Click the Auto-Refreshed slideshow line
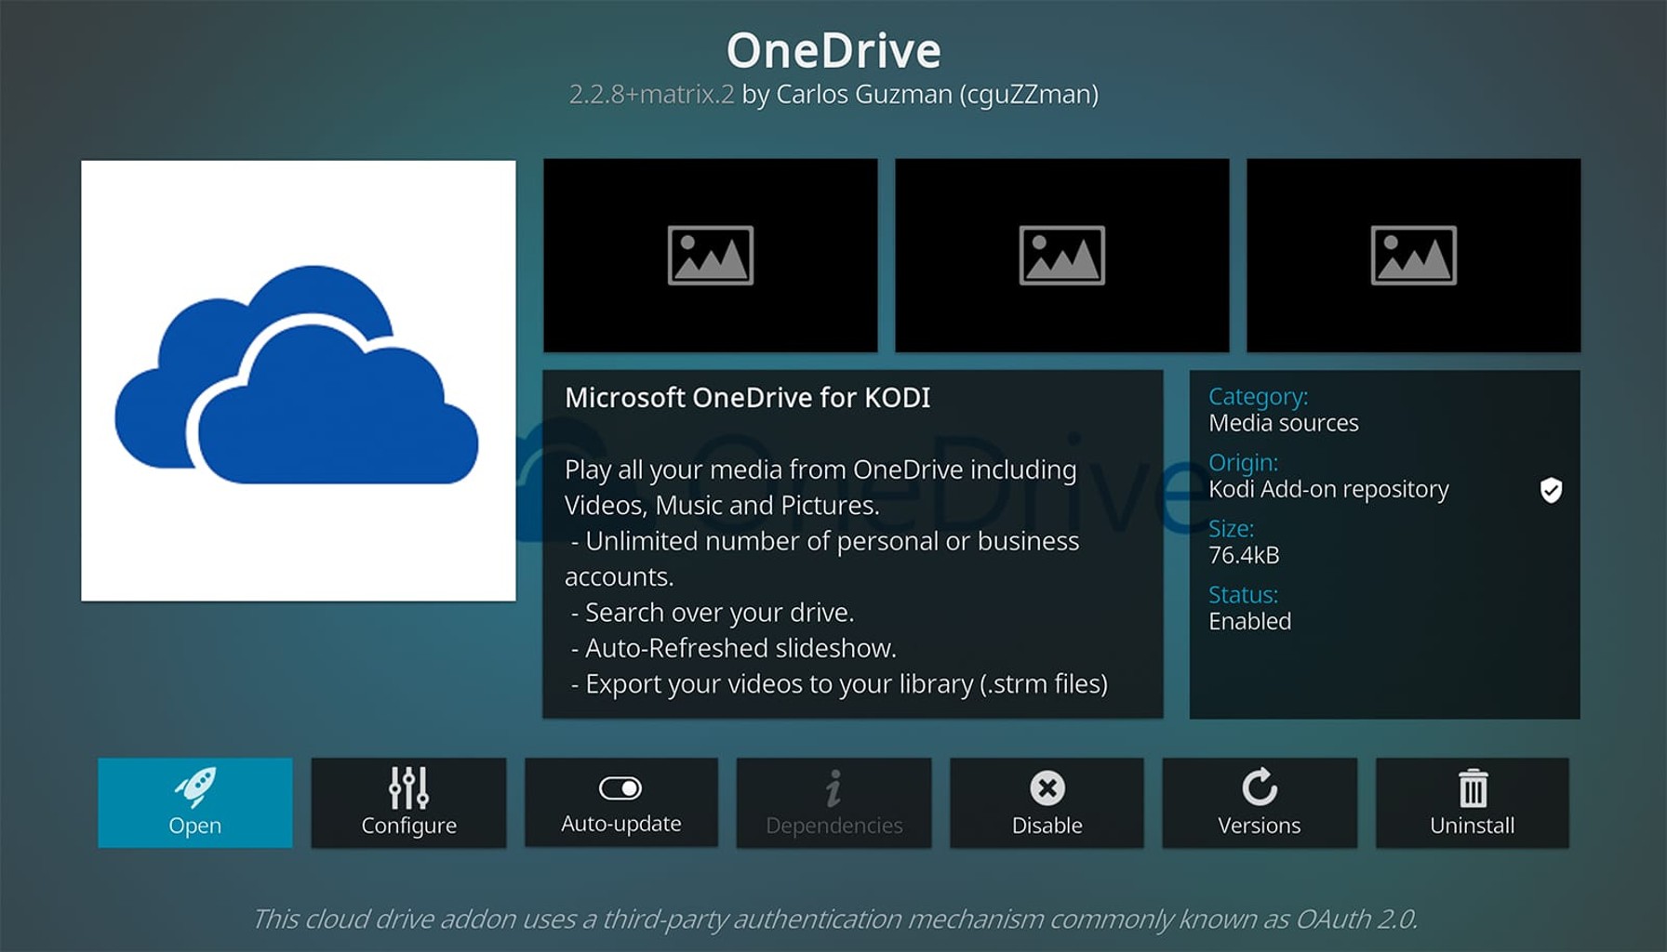This screenshot has height=952, width=1667. click(734, 648)
